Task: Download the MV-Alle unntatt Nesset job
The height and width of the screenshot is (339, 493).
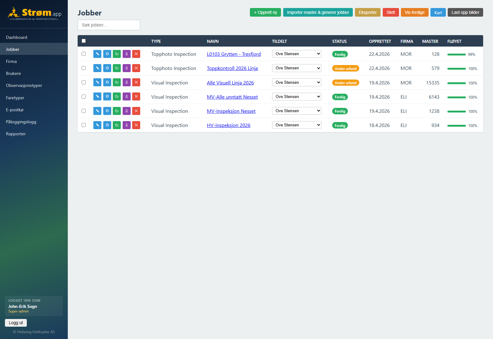Action: [127, 96]
